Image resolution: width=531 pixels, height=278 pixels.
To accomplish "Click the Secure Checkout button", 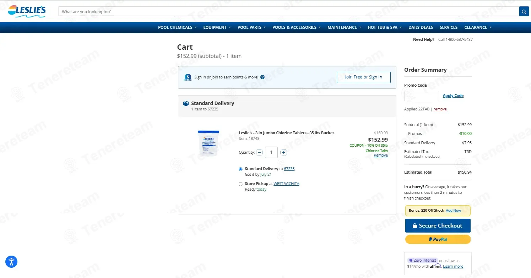I will point(438,226).
